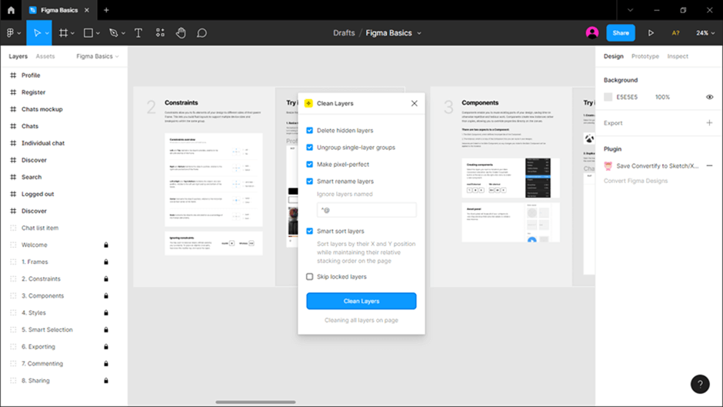
Task: Click the Convertify plugin icon
Action: point(608,165)
